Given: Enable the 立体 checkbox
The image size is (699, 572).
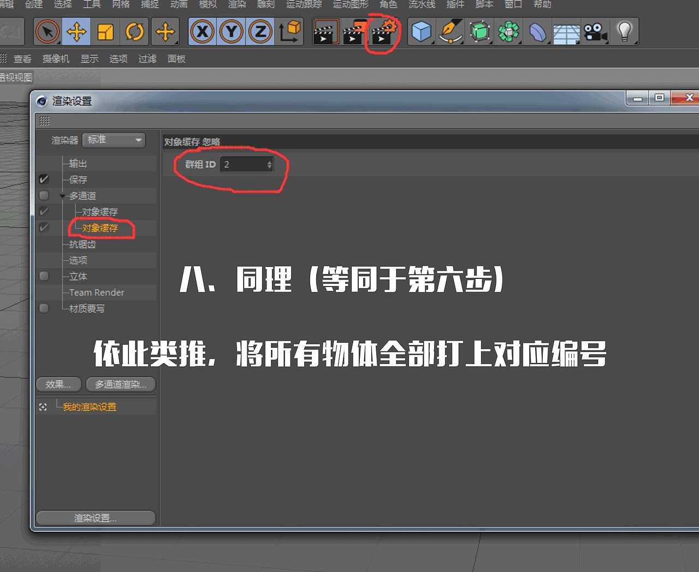Looking at the screenshot, I should tap(43, 276).
